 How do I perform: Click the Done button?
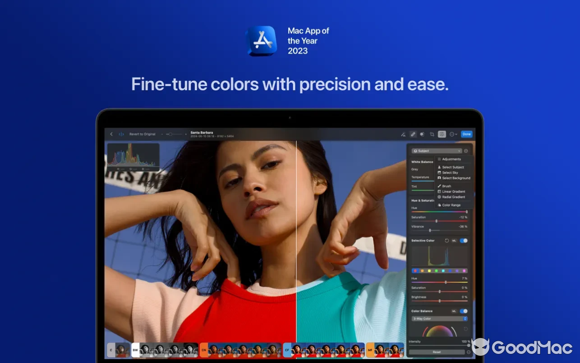point(467,134)
